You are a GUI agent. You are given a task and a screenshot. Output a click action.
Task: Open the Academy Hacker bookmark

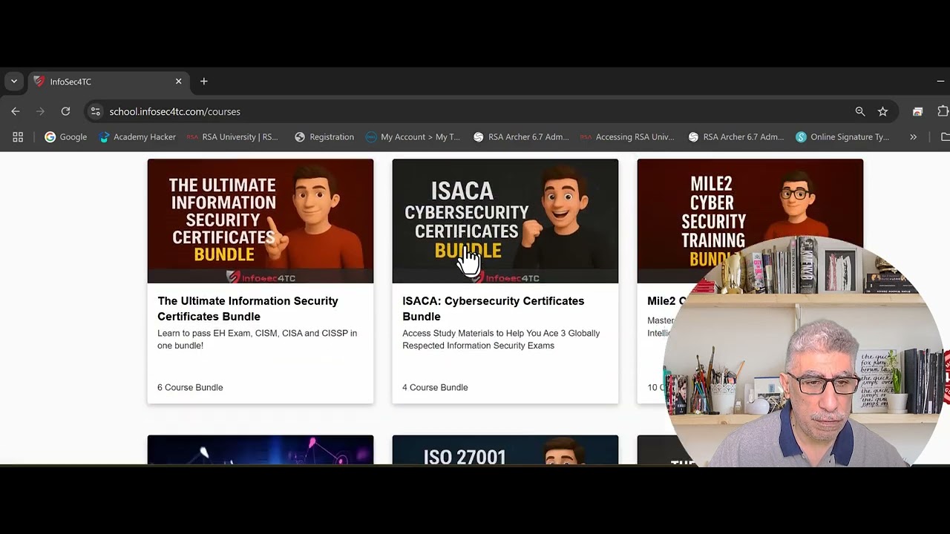(137, 136)
